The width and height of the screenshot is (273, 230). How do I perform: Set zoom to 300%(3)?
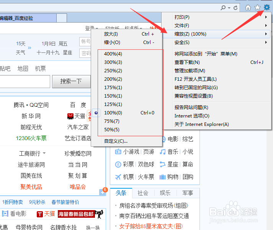pyautogui.click(x=127, y=62)
